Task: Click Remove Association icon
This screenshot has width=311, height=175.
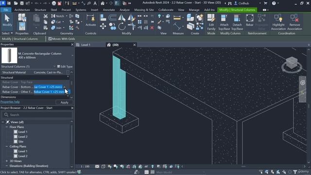Action: point(294,22)
